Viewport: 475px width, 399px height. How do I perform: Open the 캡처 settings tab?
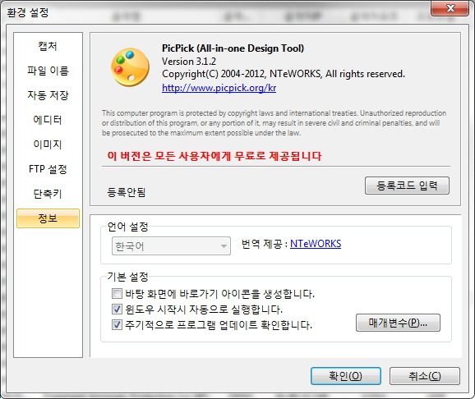[x=48, y=46]
